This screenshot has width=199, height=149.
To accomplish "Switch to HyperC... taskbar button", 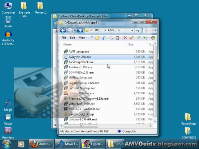I will [x=93, y=144].
